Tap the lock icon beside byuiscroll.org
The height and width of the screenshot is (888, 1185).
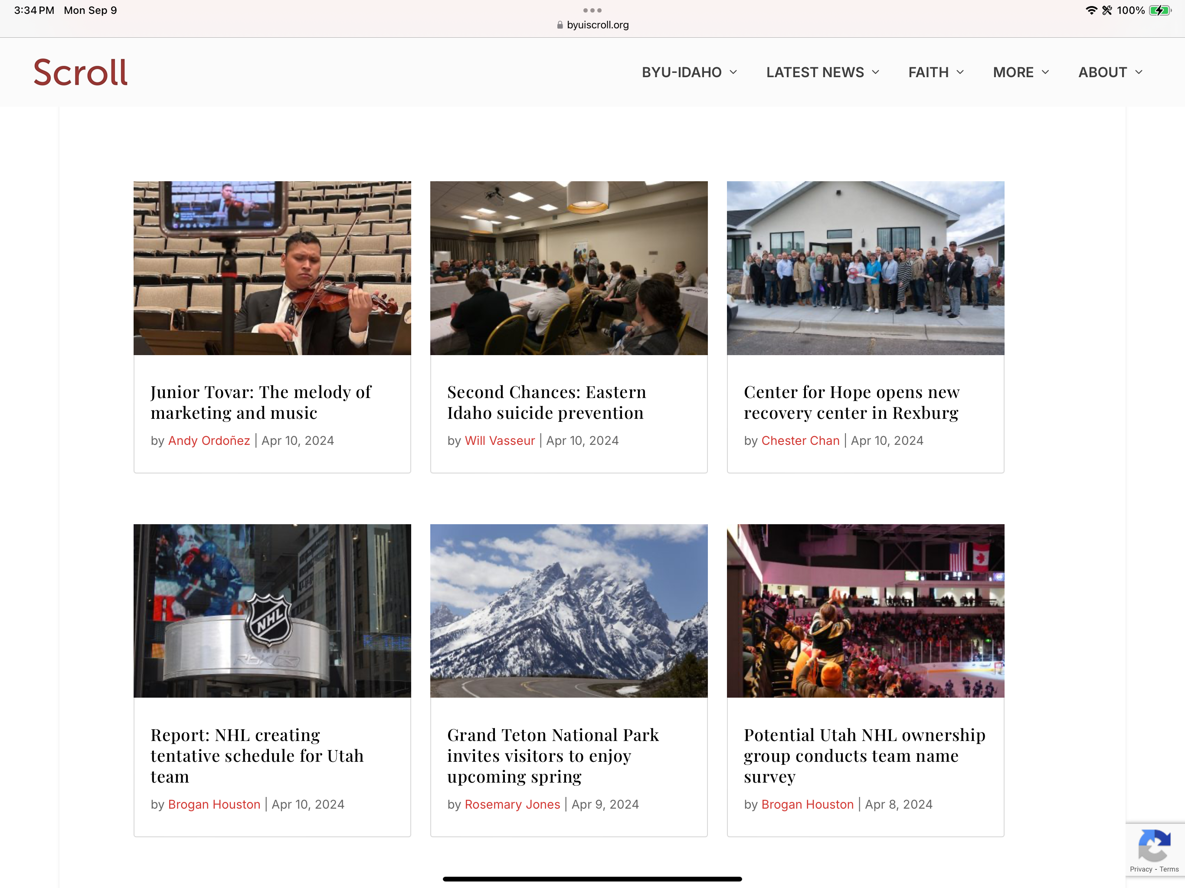(560, 25)
